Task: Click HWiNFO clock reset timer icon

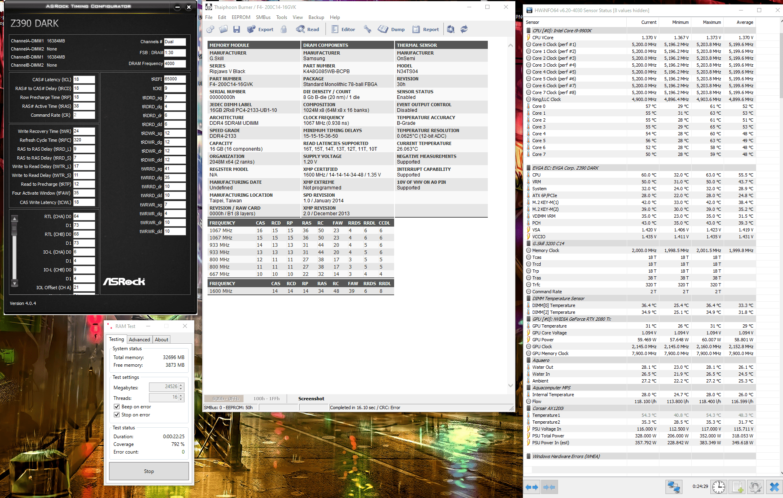Action: [x=719, y=487]
